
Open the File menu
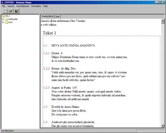pos(3,6)
